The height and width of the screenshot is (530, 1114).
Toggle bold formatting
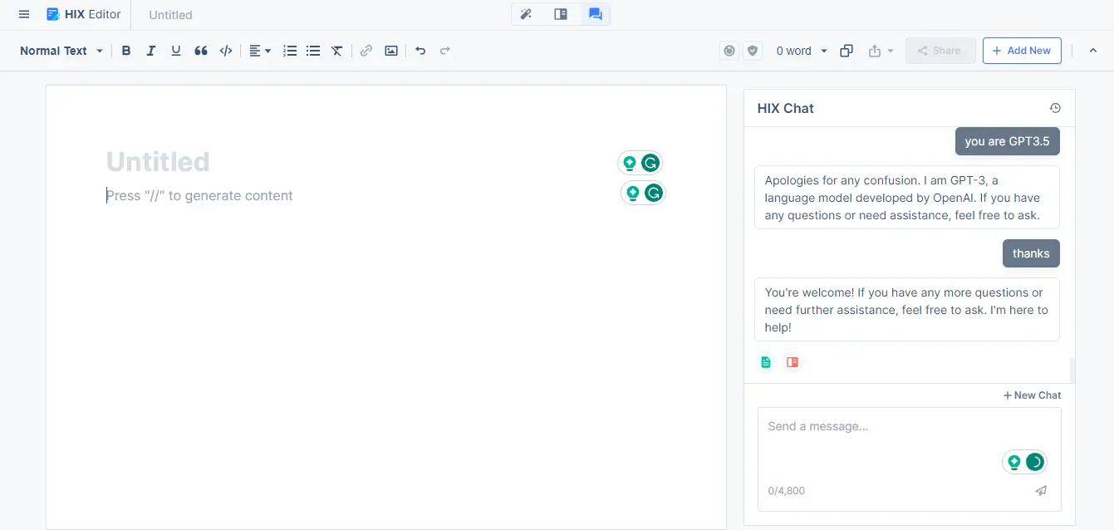tap(125, 51)
